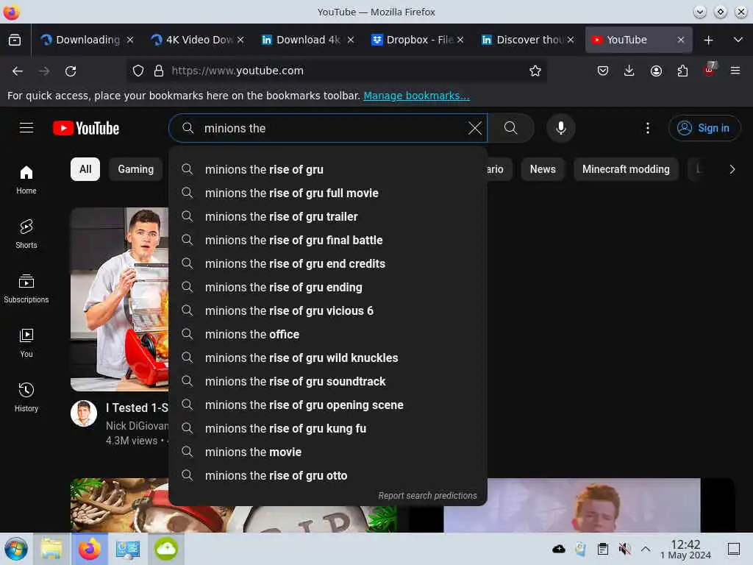Select the Gaming filter chip
Viewport: 753px width, 565px height.
pyautogui.click(x=136, y=169)
